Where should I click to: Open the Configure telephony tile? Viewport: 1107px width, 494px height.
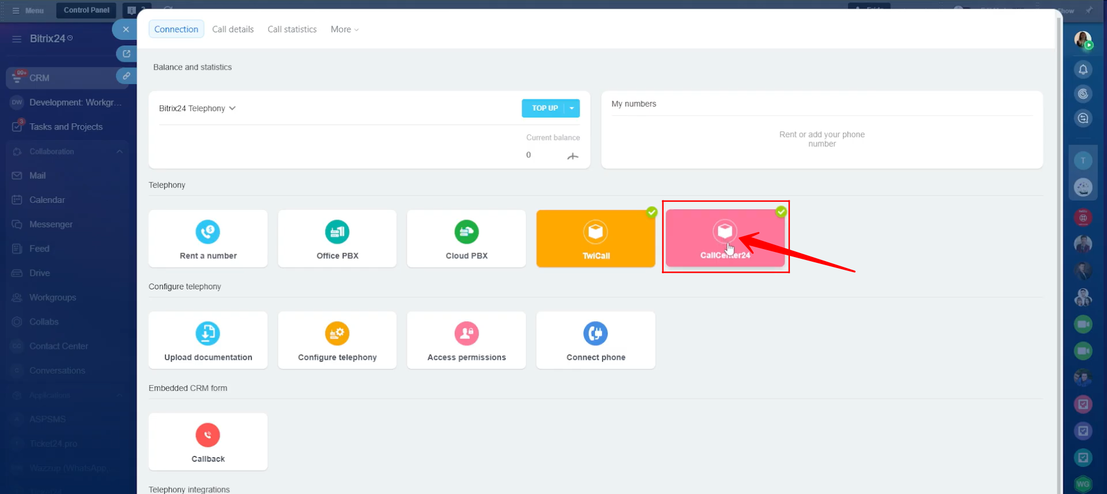coord(337,340)
